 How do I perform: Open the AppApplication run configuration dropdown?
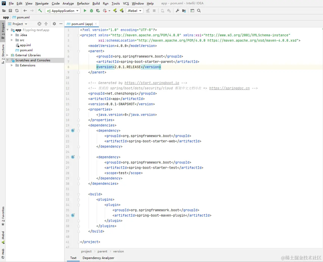click(x=63, y=11)
